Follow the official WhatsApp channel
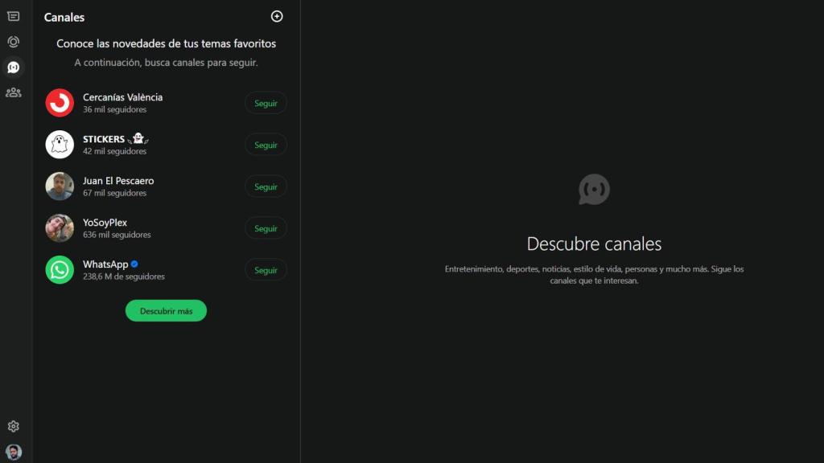Screen dimensions: 824x463 pos(266,269)
